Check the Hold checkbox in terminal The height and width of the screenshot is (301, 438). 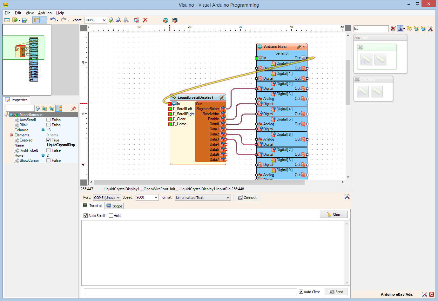click(x=111, y=216)
